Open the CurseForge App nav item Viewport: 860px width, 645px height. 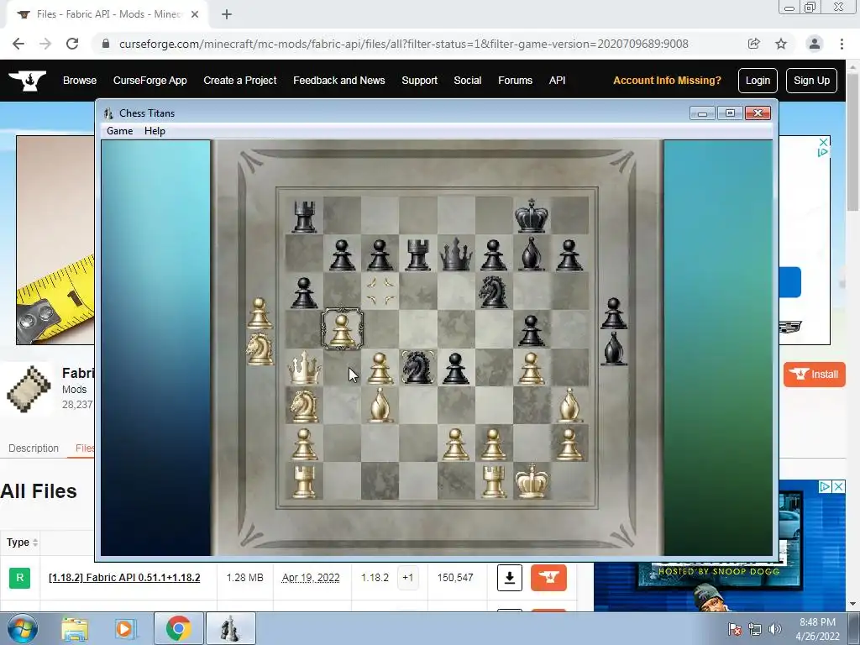point(149,81)
